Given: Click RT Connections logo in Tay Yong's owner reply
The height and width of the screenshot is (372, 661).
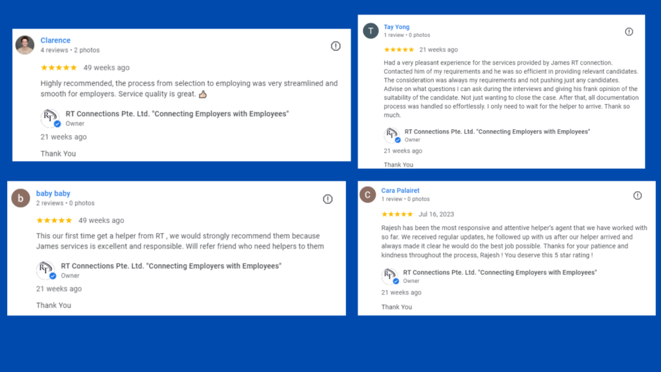Looking at the screenshot, I should pyautogui.click(x=391, y=135).
